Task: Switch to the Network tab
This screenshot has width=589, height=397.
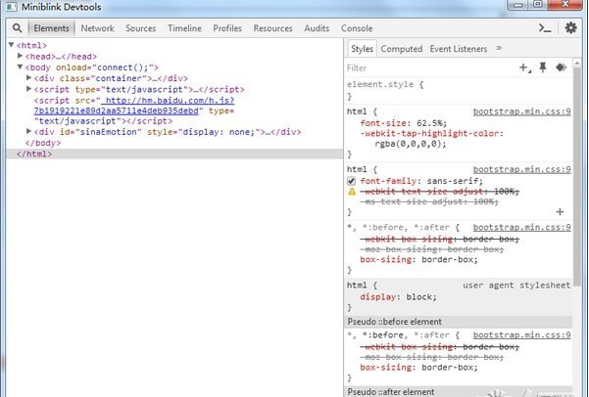Action: pyautogui.click(x=97, y=29)
